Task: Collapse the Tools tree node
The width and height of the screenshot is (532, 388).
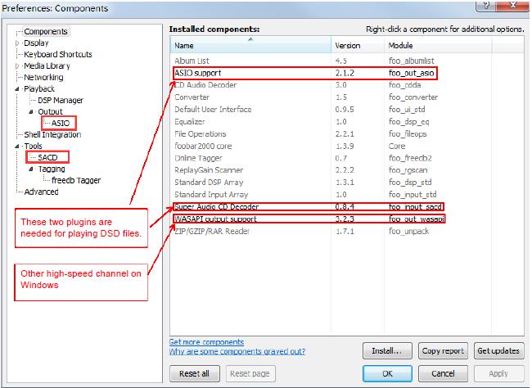Action: (x=17, y=147)
